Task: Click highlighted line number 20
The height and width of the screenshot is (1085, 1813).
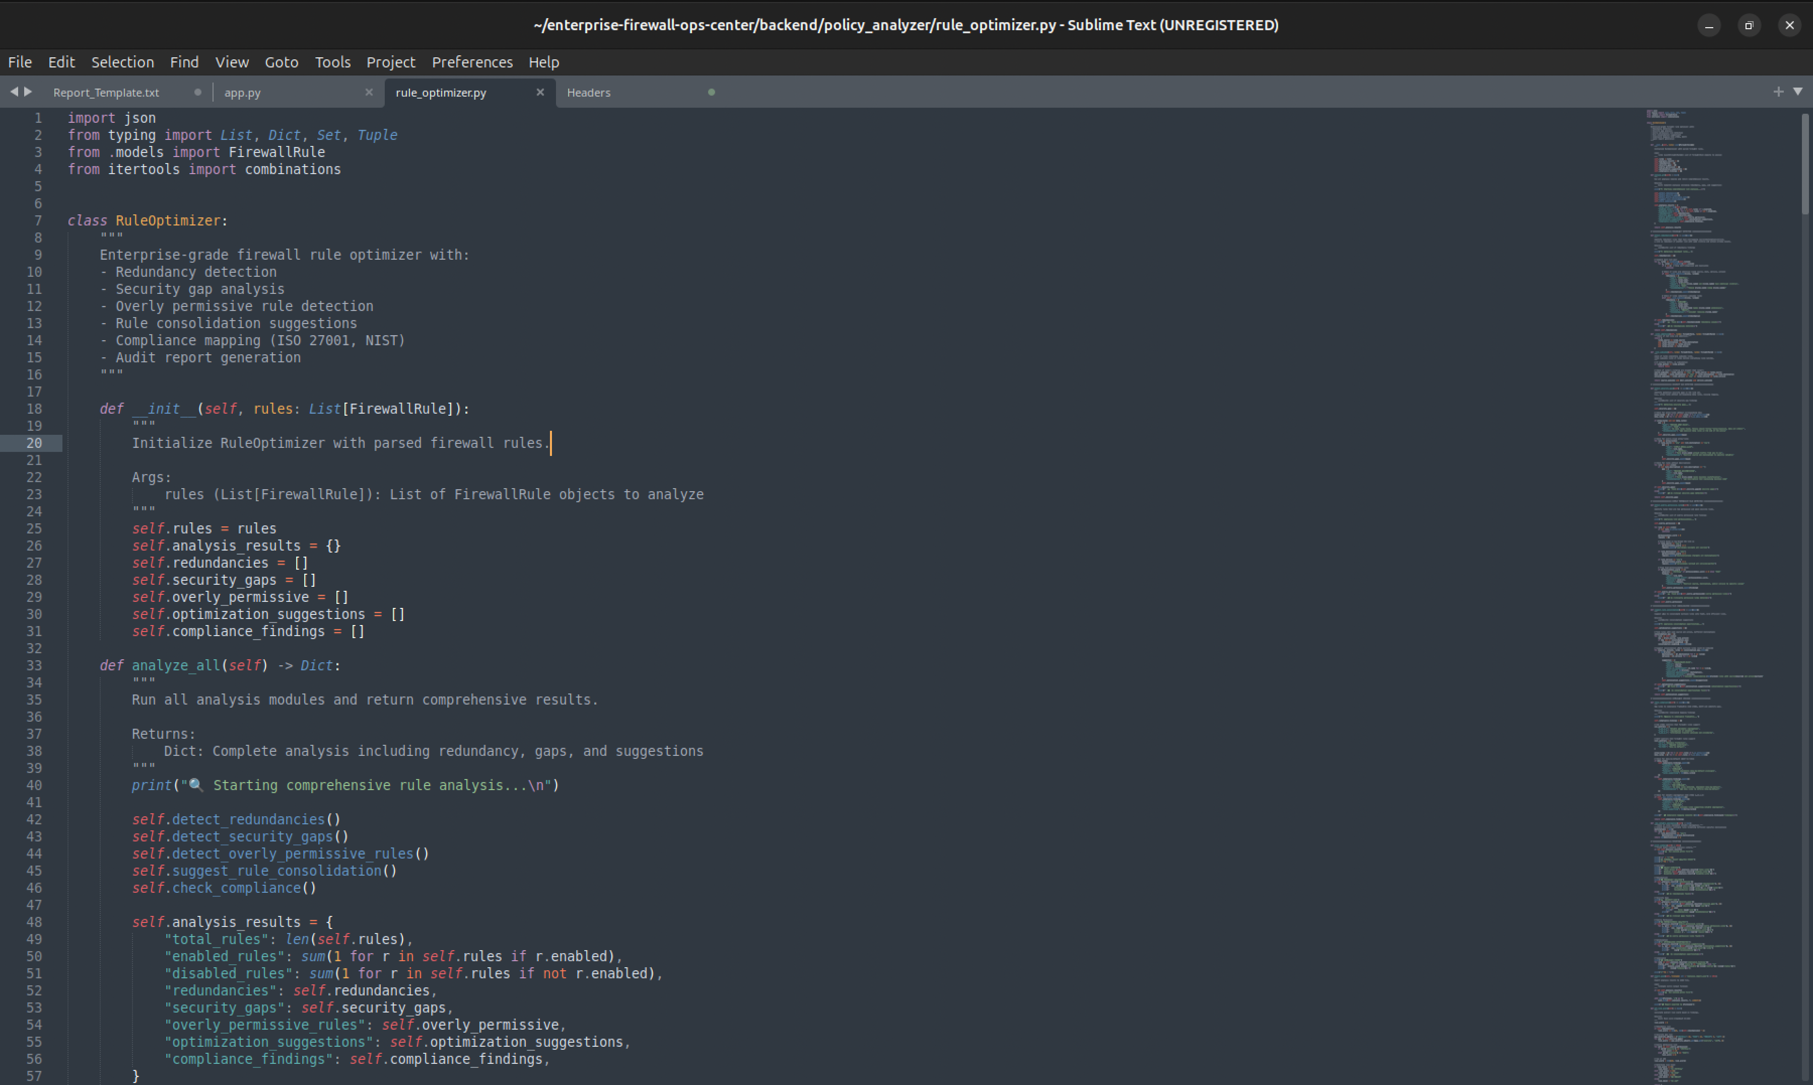Action: (34, 443)
